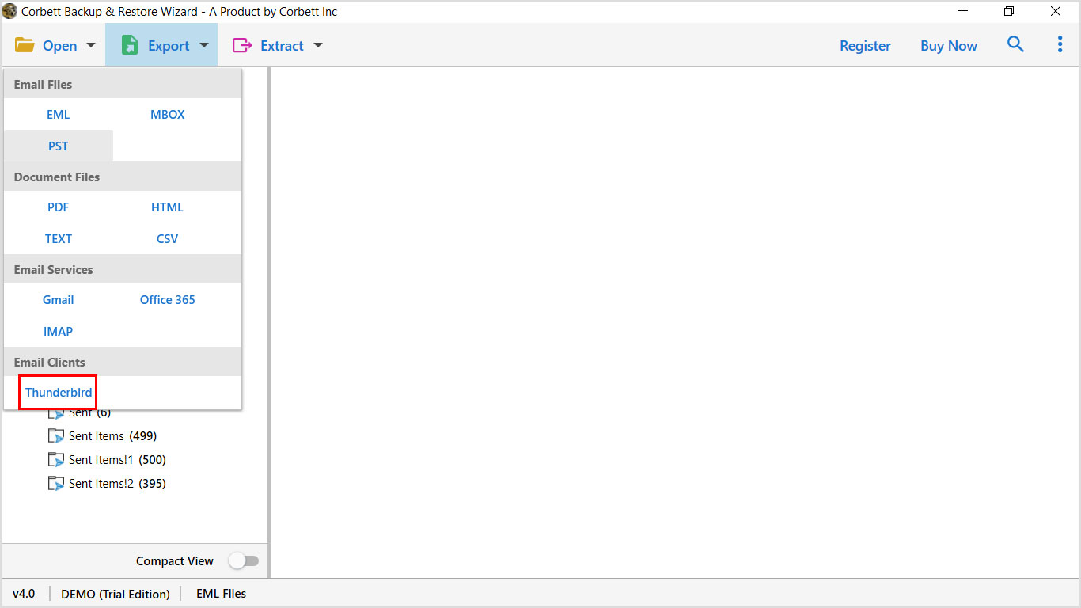The image size is (1081, 608).
Task: Collapse the Export dropdown arrow
Action: 204,45
